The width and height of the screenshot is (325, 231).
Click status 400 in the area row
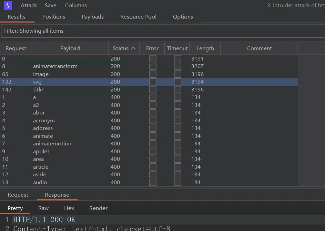[115, 159]
